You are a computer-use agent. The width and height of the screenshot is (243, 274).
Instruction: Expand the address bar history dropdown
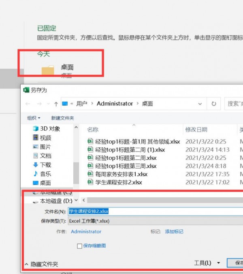coord(200,104)
